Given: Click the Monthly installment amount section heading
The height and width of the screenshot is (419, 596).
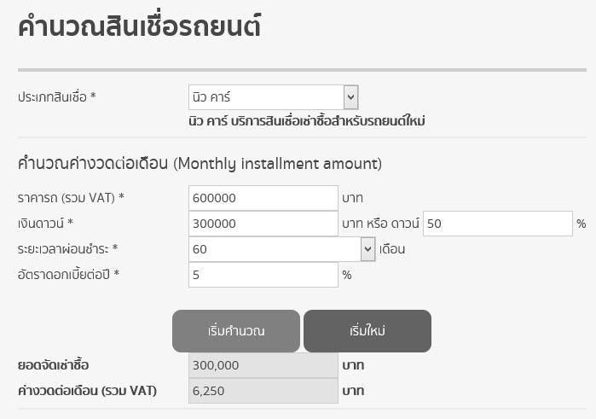Looking at the screenshot, I should point(200,163).
